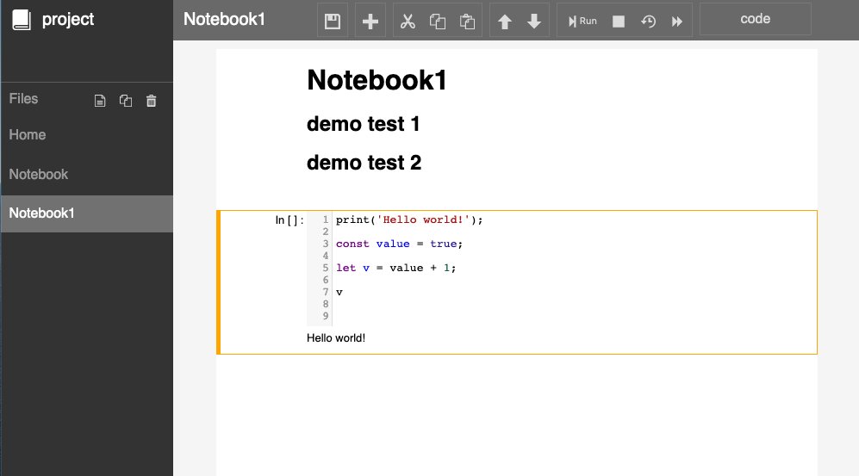Viewport: 859px width, 476px height.
Task: Click the project title text
Action: click(x=68, y=19)
